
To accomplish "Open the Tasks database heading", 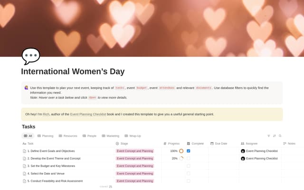I will 28,127.
